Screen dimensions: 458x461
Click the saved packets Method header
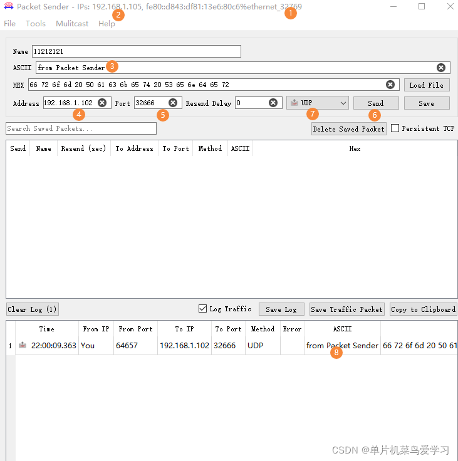pos(210,148)
